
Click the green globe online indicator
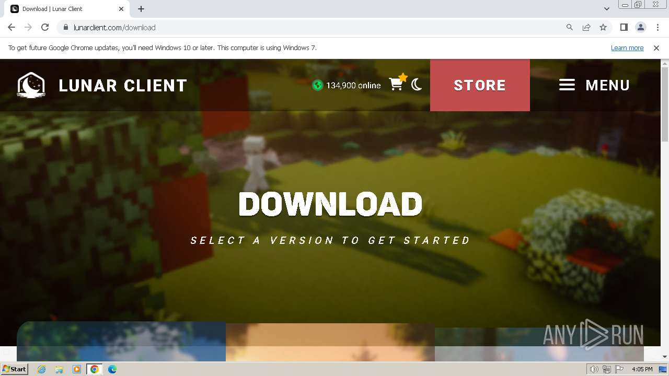pos(317,85)
